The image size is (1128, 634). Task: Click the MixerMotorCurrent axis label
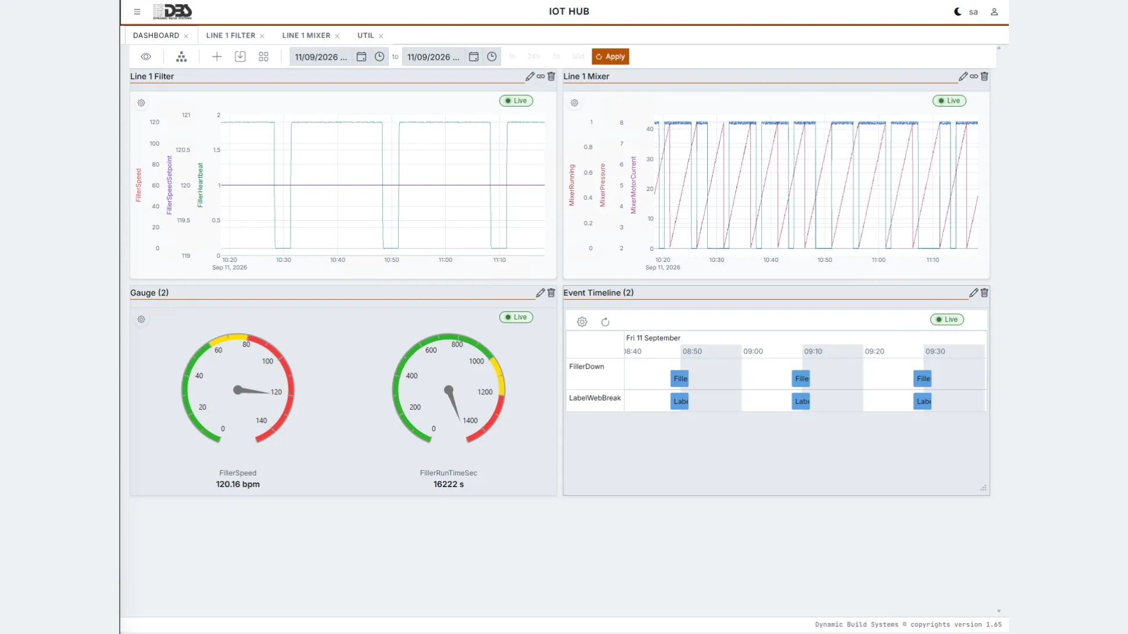pyautogui.click(x=633, y=185)
